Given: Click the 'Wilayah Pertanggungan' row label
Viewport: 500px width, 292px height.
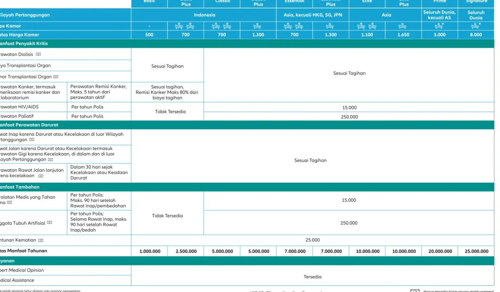Looking at the screenshot, I should pyautogui.click(x=25, y=15).
